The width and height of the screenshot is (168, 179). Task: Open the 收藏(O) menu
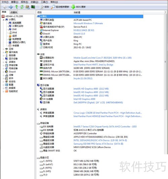pos(35,2)
